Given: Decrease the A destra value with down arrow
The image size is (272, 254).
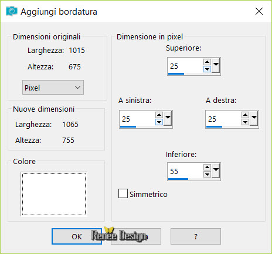Looking at the screenshot, I should (245, 122).
